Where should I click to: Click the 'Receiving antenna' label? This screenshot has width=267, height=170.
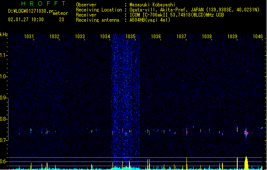tap(98, 20)
